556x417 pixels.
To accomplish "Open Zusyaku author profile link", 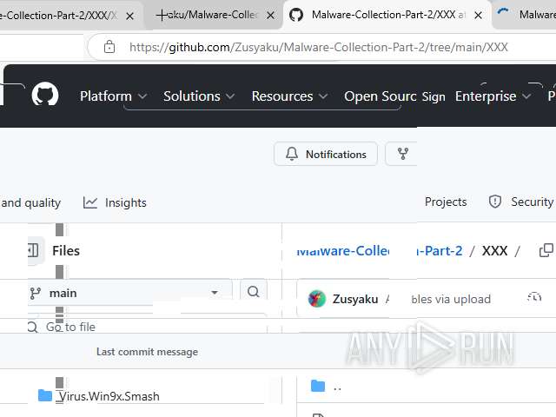I will [355, 299].
